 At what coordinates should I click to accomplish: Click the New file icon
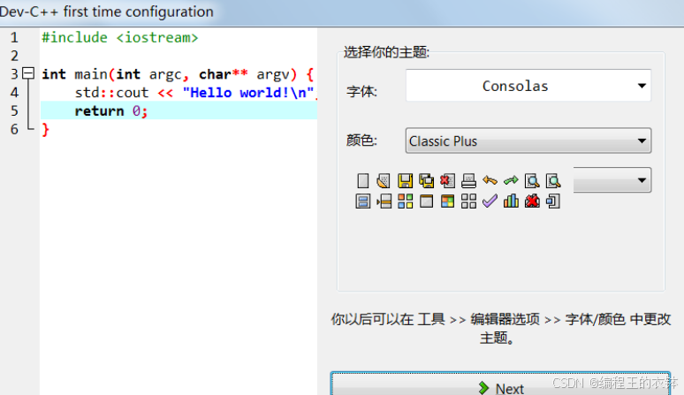point(362,180)
